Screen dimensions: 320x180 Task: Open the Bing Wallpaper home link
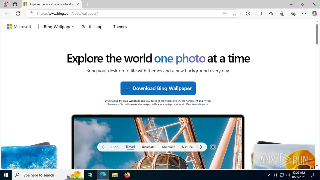pyautogui.click(x=58, y=26)
